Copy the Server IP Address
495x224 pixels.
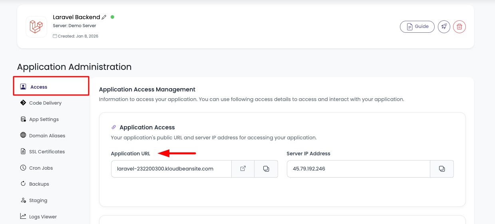[x=442, y=169]
